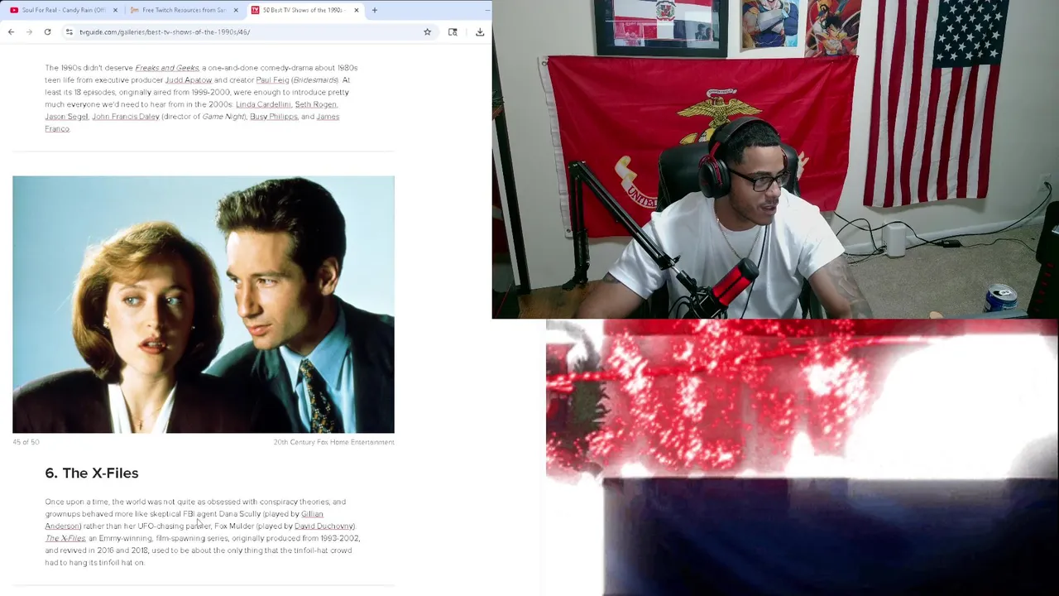Open the browser downloads icon
Viewport: 1059px width, 596px height.
pyautogui.click(x=480, y=31)
